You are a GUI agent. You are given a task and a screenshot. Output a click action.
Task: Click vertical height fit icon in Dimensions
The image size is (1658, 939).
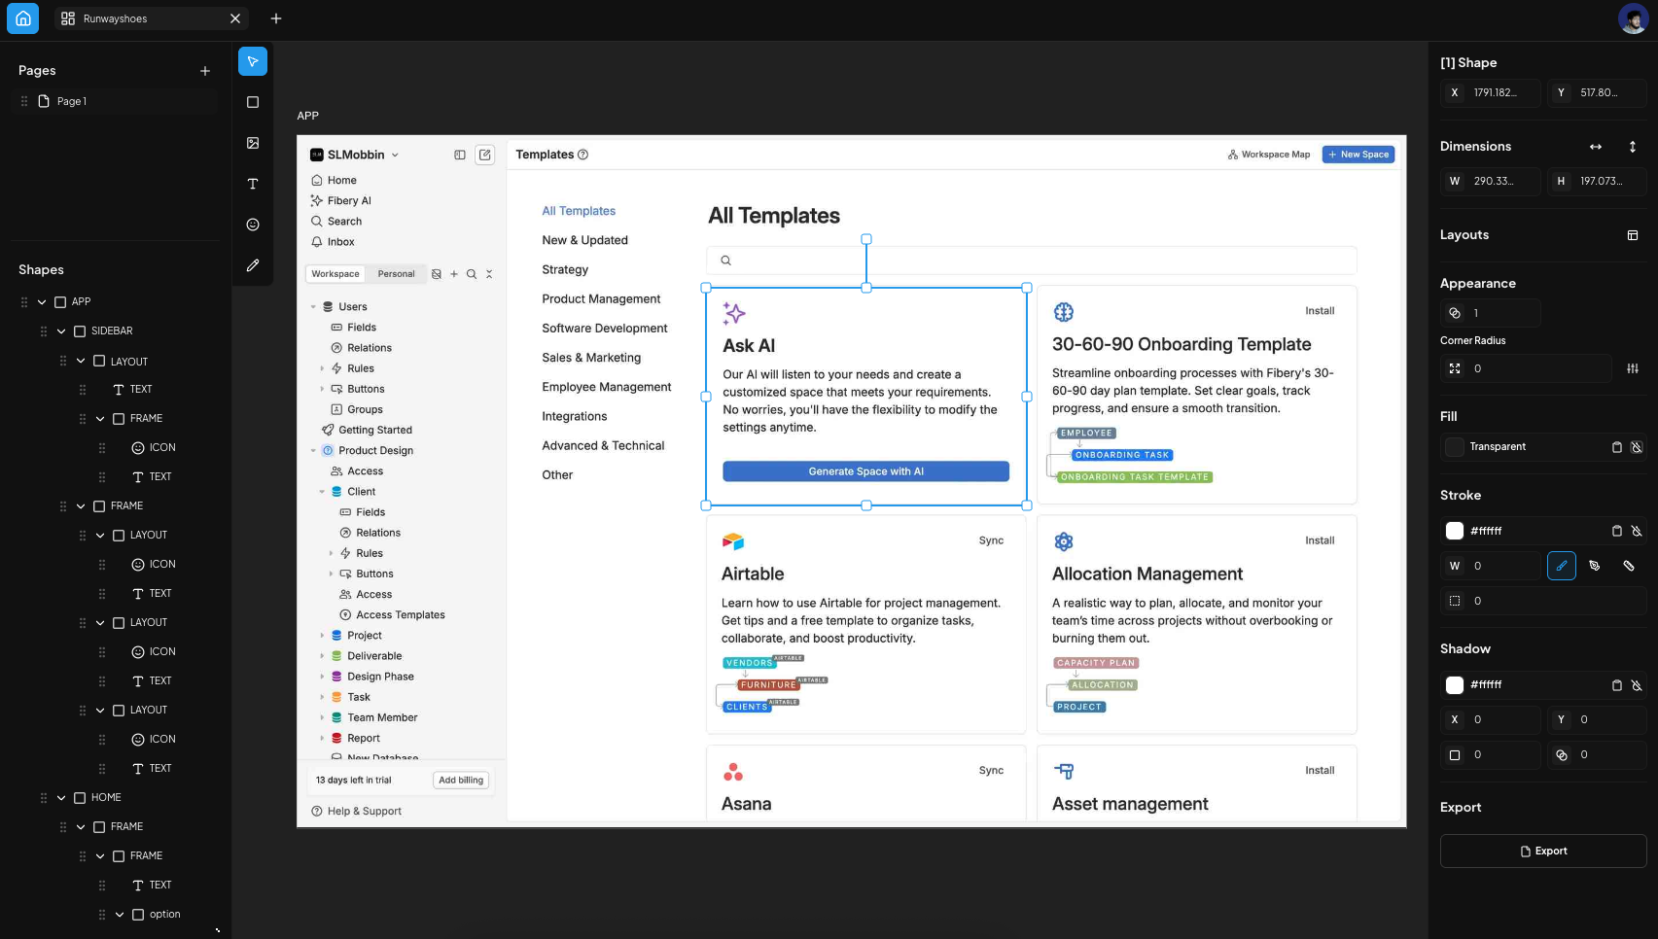click(x=1633, y=147)
